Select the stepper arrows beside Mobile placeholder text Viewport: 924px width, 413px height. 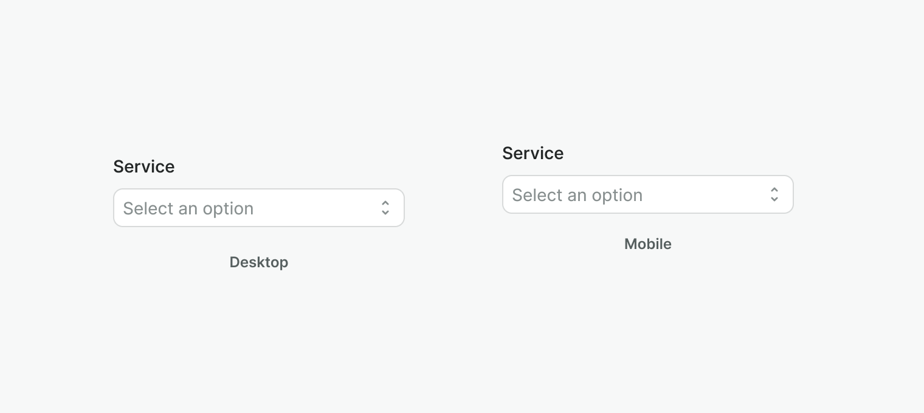pyautogui.click(x=774, y=194)
